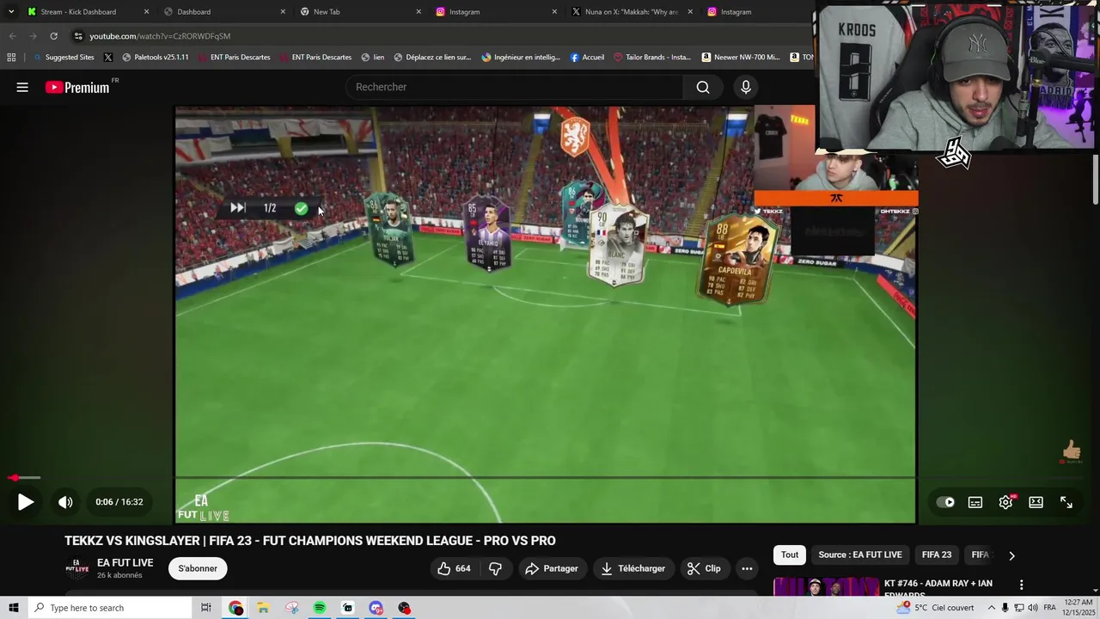
Task: Click into the Rechercher search field
Action: [516, 87]
